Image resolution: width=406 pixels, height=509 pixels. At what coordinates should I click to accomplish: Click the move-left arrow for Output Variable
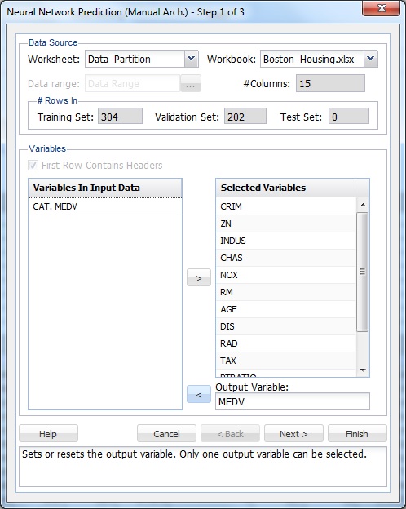point(199,394)
